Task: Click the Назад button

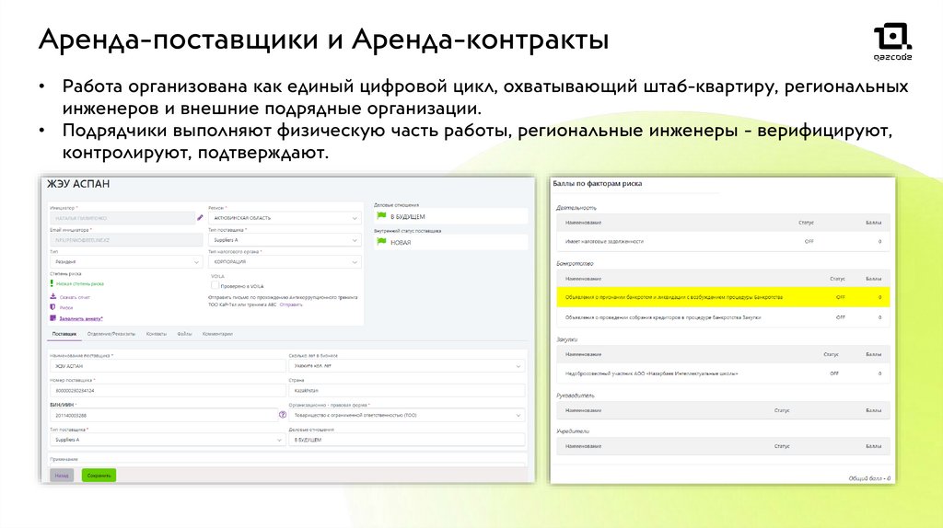Action: (62, 476)
